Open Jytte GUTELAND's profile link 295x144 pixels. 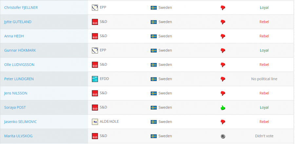tap(18, 22)
